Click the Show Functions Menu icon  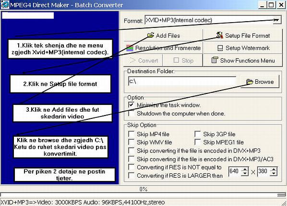tap(215, 60)
